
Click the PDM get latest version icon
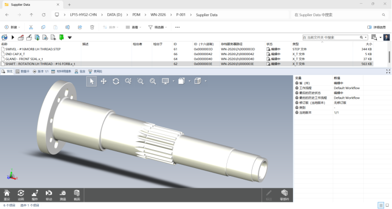[x=37, y=37]
